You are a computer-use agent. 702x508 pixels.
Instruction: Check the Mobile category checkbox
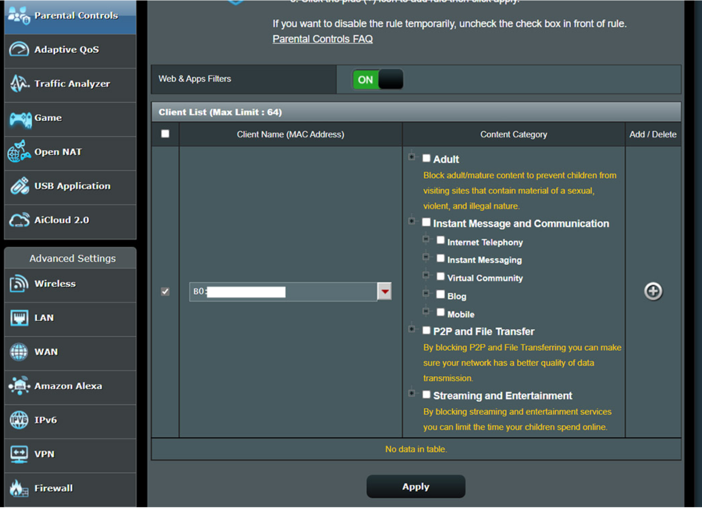coord(441,312)
